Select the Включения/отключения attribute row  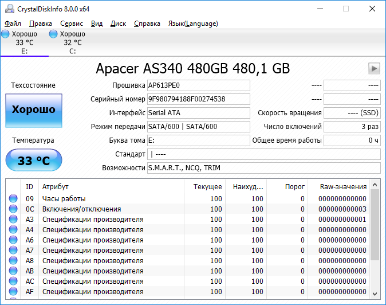click(x=188, y=209)
